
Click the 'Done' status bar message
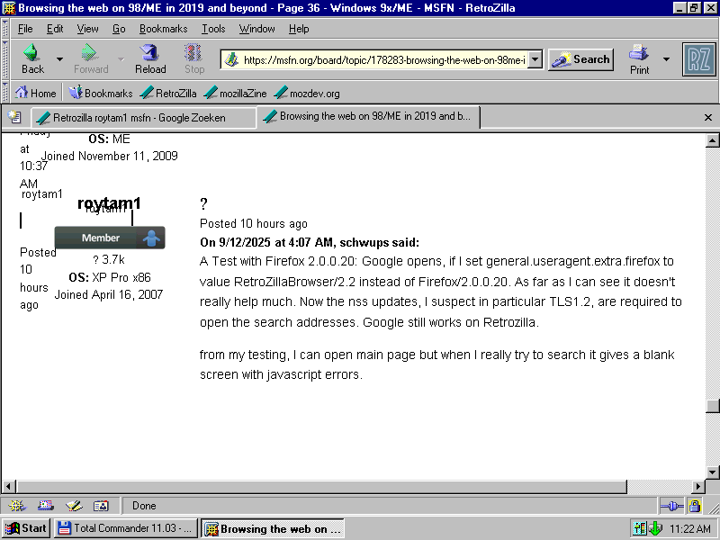point(144,506)
